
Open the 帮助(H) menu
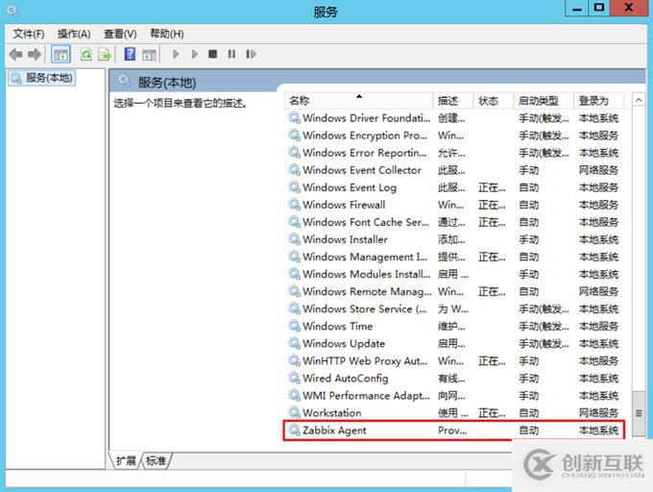click(x=166, y=34)
